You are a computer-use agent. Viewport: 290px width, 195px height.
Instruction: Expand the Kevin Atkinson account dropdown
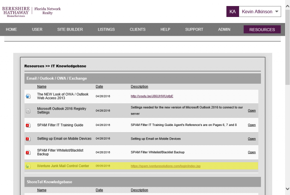277,11
